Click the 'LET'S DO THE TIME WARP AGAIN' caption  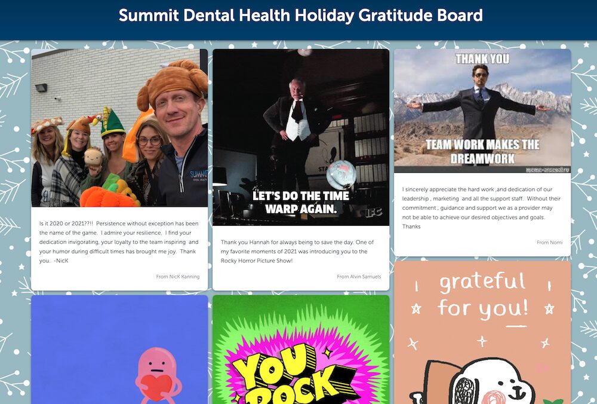(x=301, y=202)
